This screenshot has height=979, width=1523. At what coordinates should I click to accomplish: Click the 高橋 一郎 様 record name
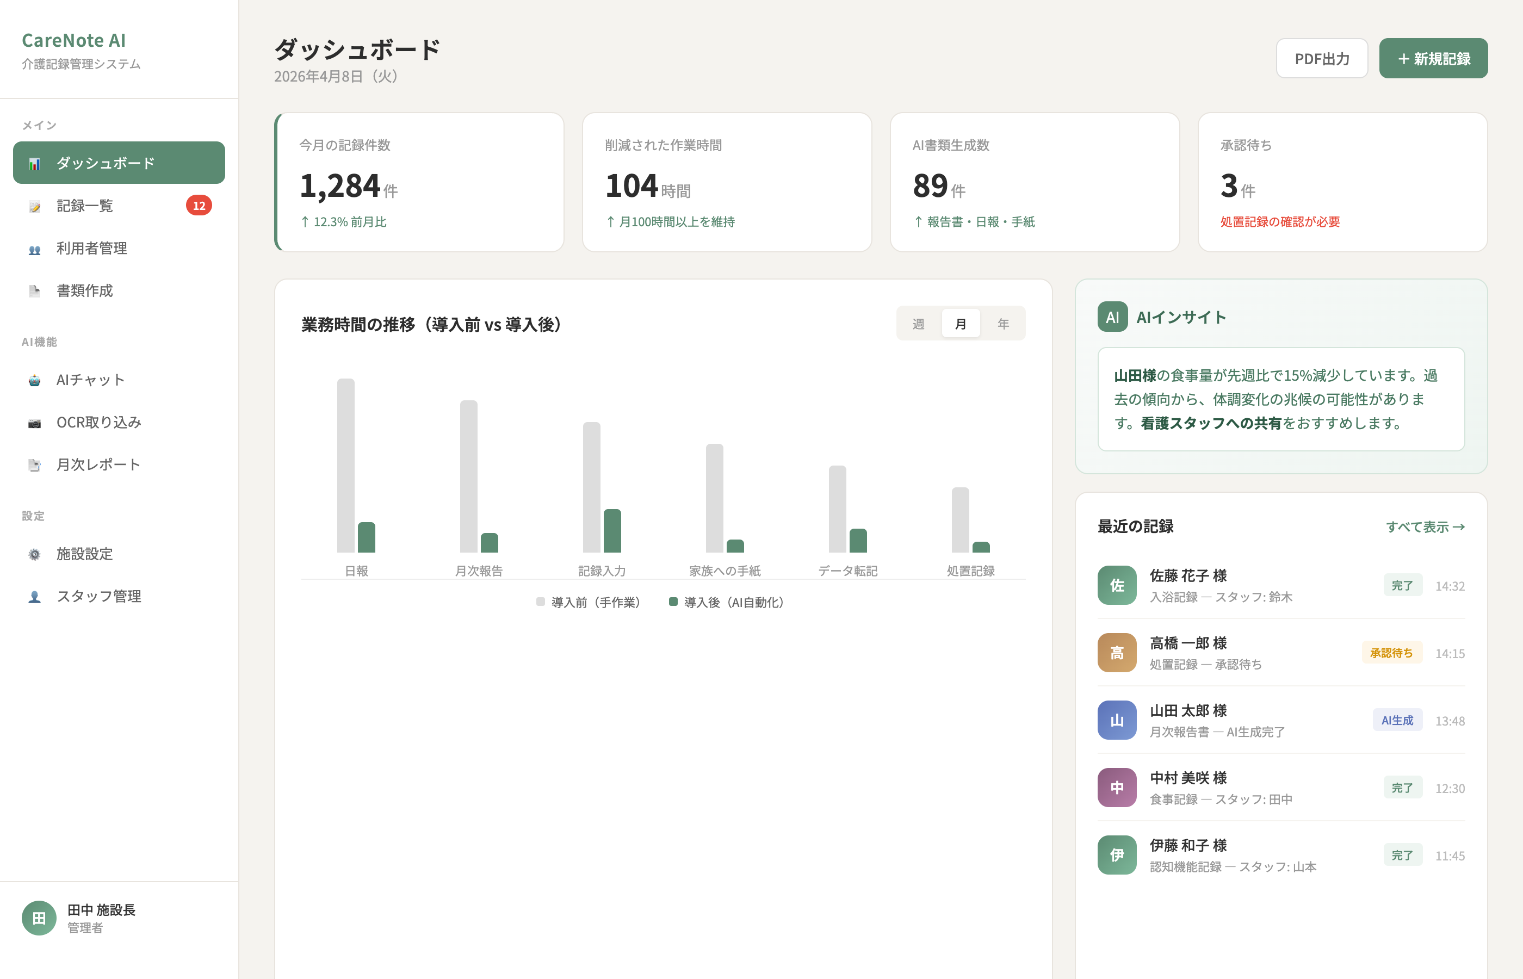1188,643
